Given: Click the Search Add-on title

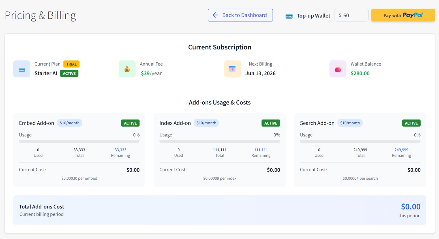Looking at the screenshot, I should [317, 123].
